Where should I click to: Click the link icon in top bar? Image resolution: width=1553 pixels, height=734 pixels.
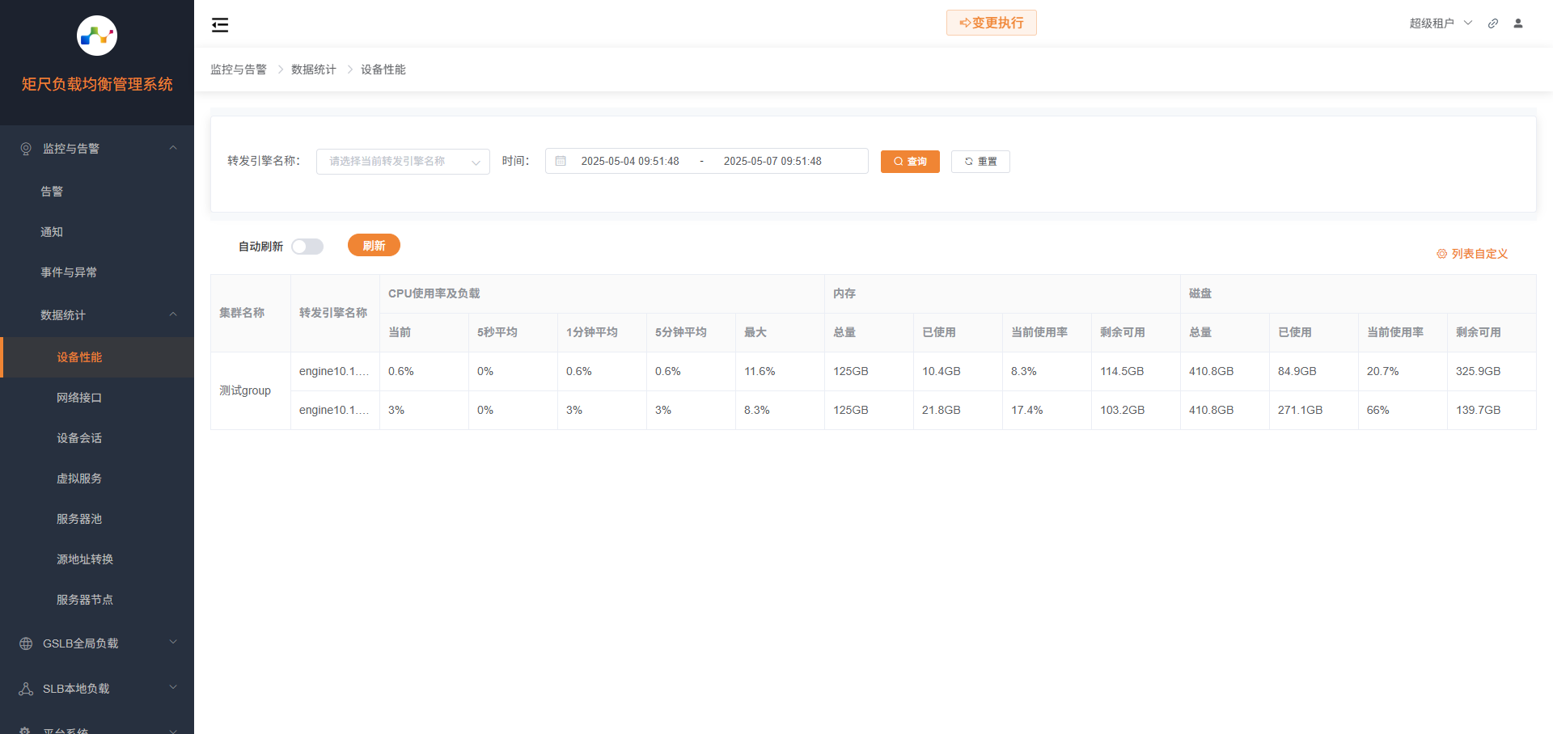[x=1493, y=23]
